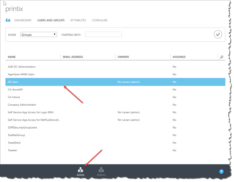Select the Company Administrator group
Viewport: 234px width, 182px height.
[22, 105]
